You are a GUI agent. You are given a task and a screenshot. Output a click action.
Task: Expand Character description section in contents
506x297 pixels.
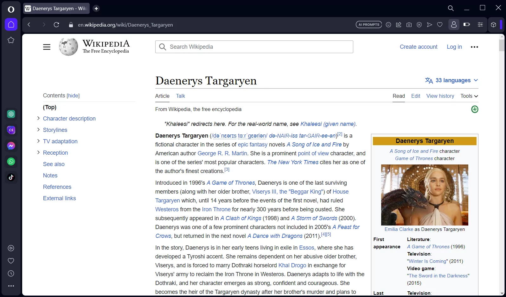click(38, 118)
